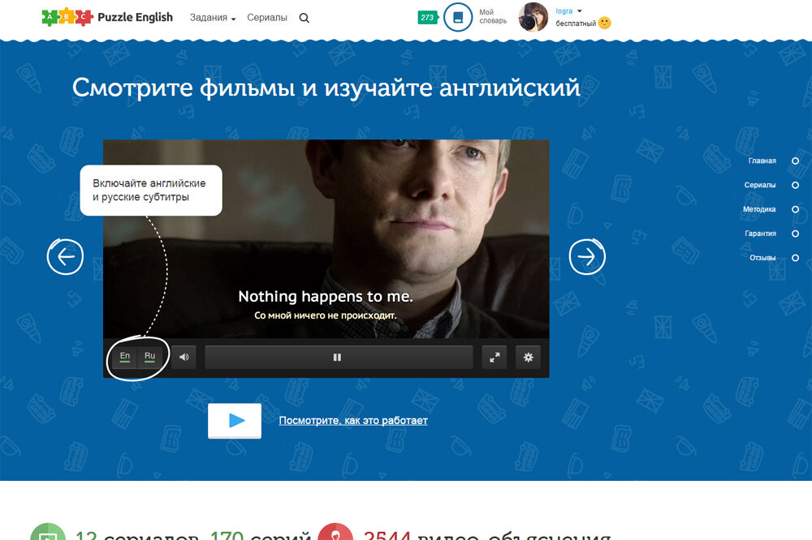Select Главная page section dot
Screen dimensions: 812x540
[796, 161]
